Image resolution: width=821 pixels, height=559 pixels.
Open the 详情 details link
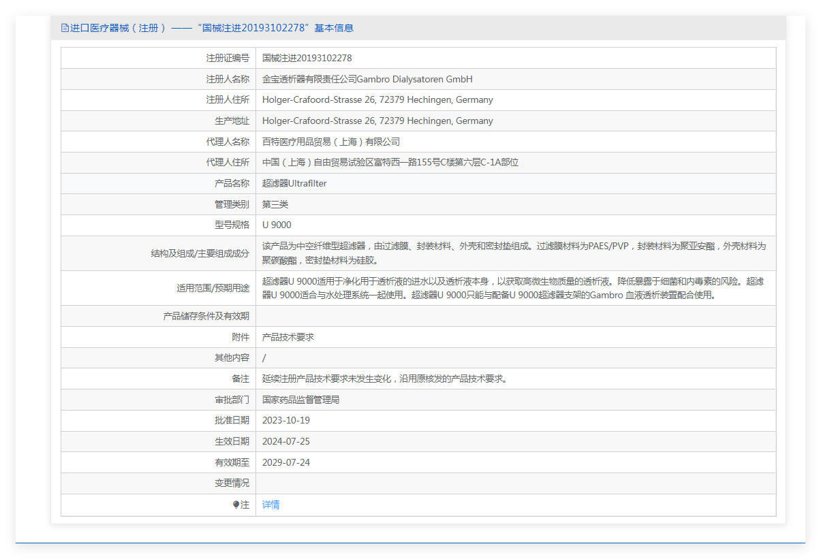[271, 505]
